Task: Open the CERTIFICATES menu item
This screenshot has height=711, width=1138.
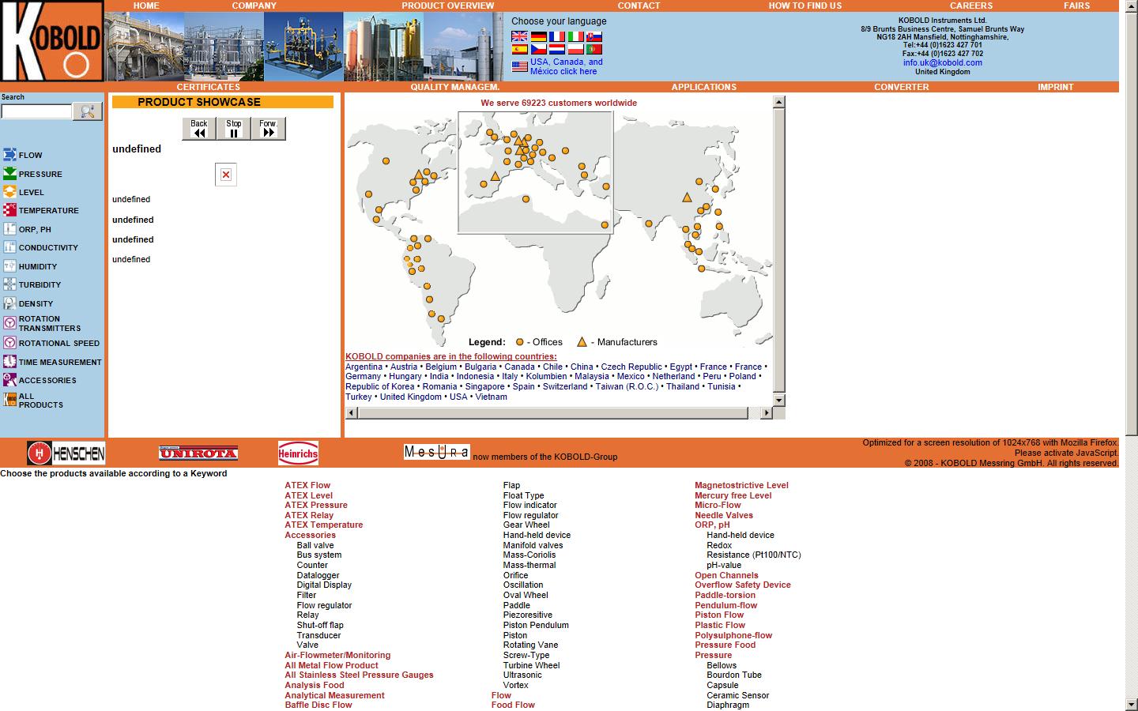Action: (x=208, y=87)
